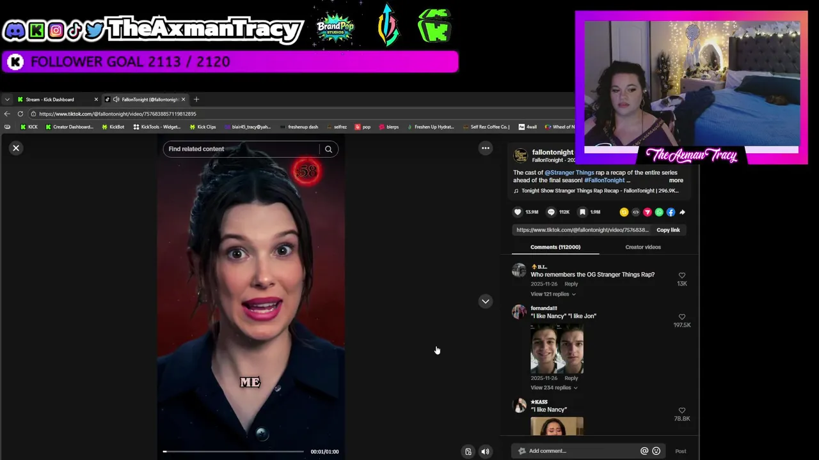Image resolution: width=819 pixels, height=460 pixels.
Task: Open the emoji picker in comment box
Action: click(656, 451)
